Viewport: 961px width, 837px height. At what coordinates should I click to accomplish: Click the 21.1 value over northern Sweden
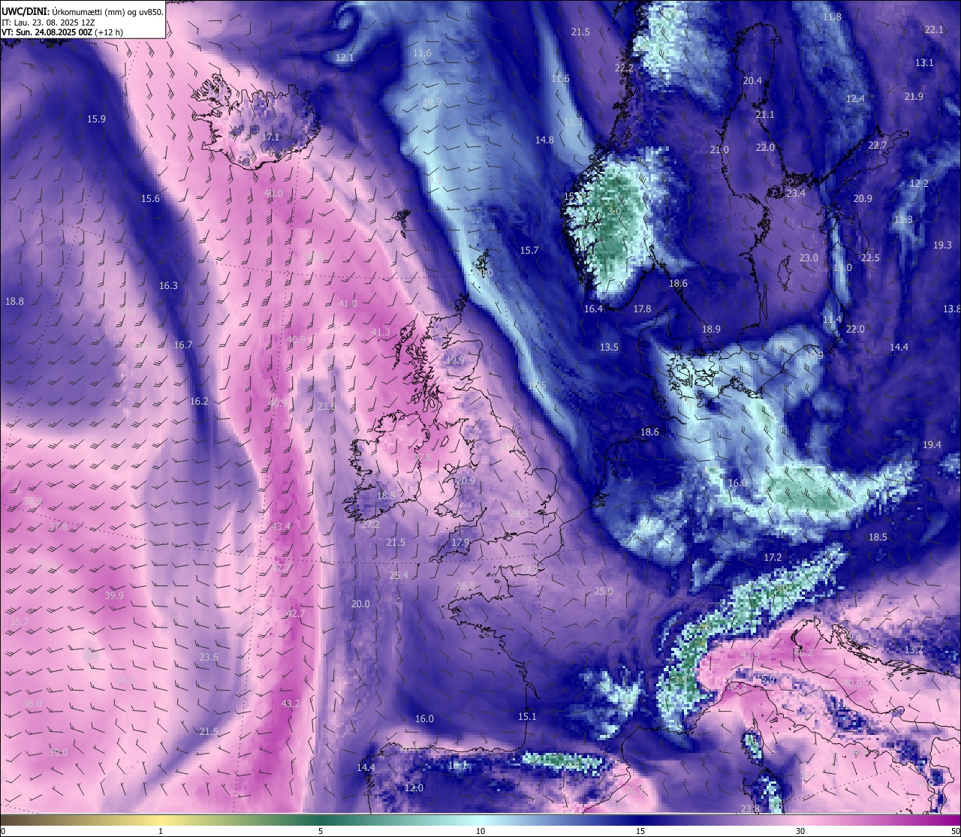[x=764, y=114]
